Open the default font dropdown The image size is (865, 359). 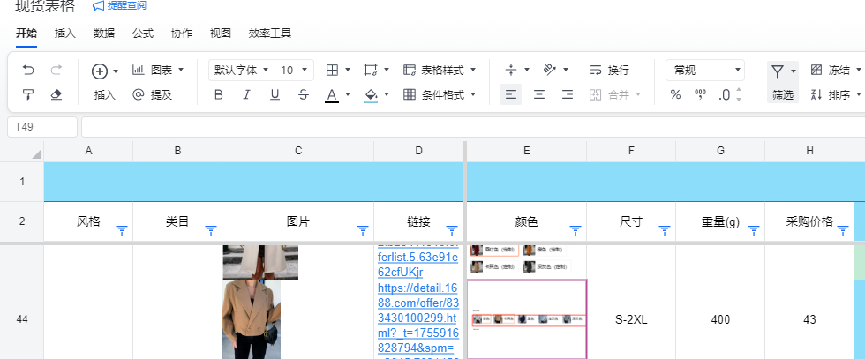point(239,70)
